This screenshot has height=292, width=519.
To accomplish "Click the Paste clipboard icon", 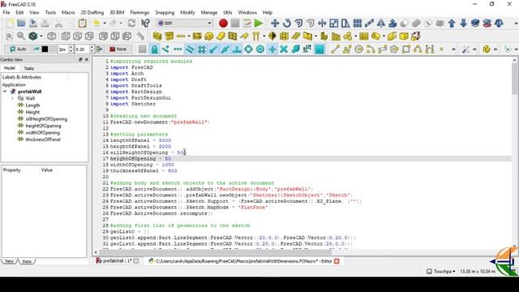I will (83, 24).
